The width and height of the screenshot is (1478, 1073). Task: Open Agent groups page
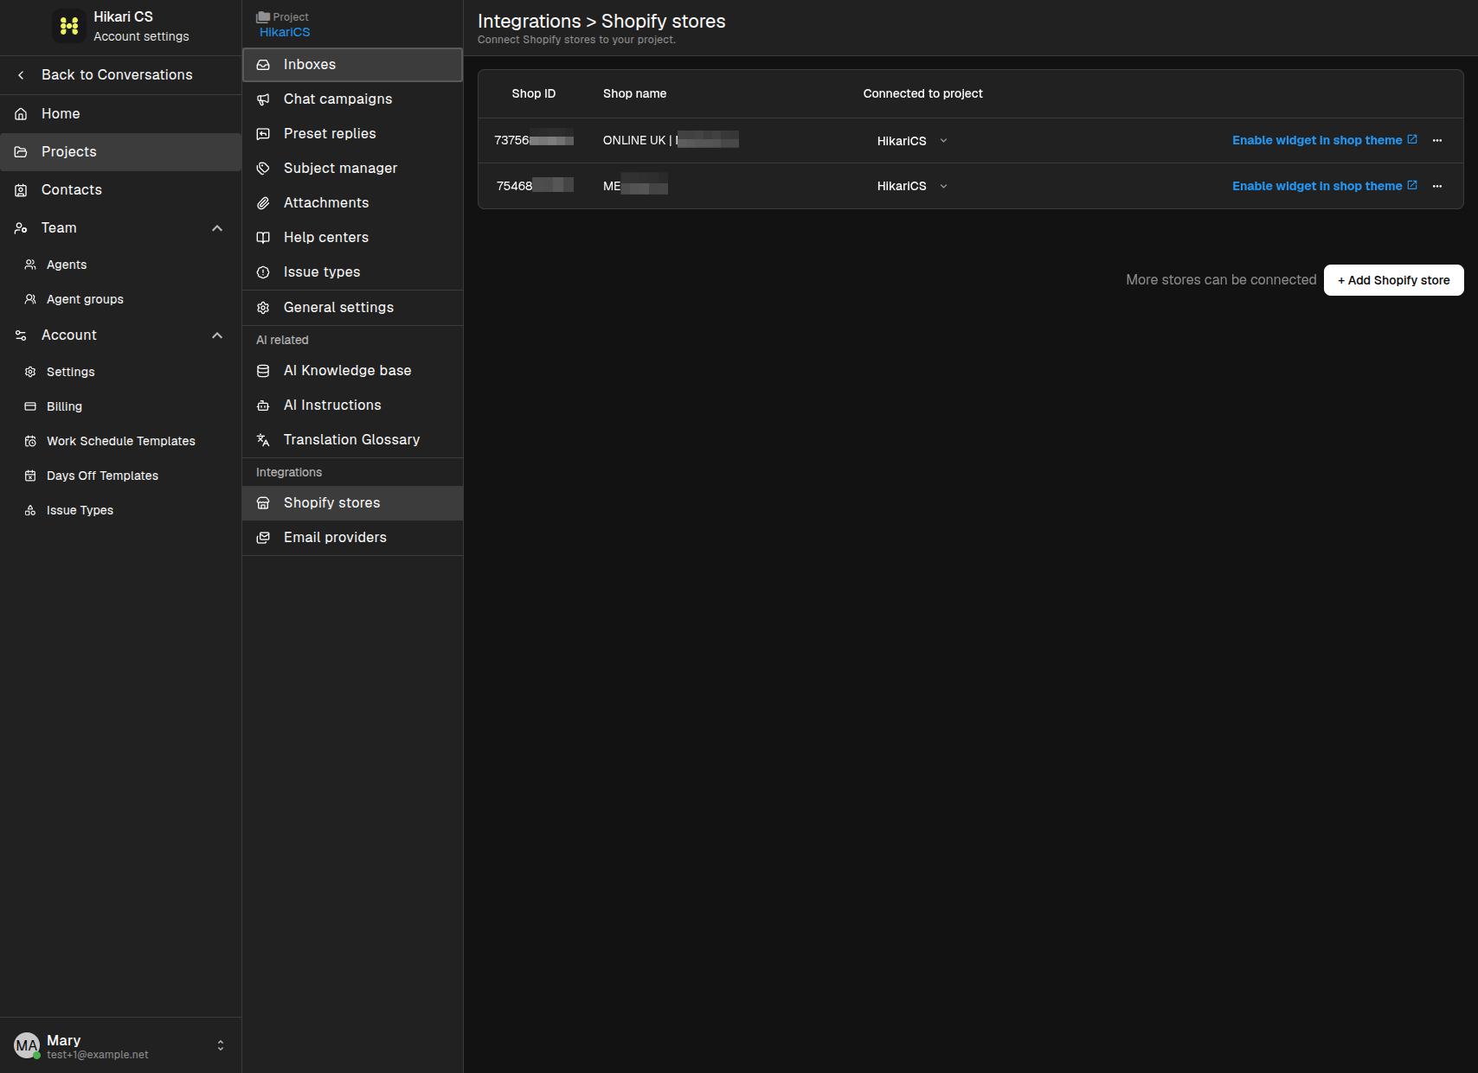click(x=120, y=299)
